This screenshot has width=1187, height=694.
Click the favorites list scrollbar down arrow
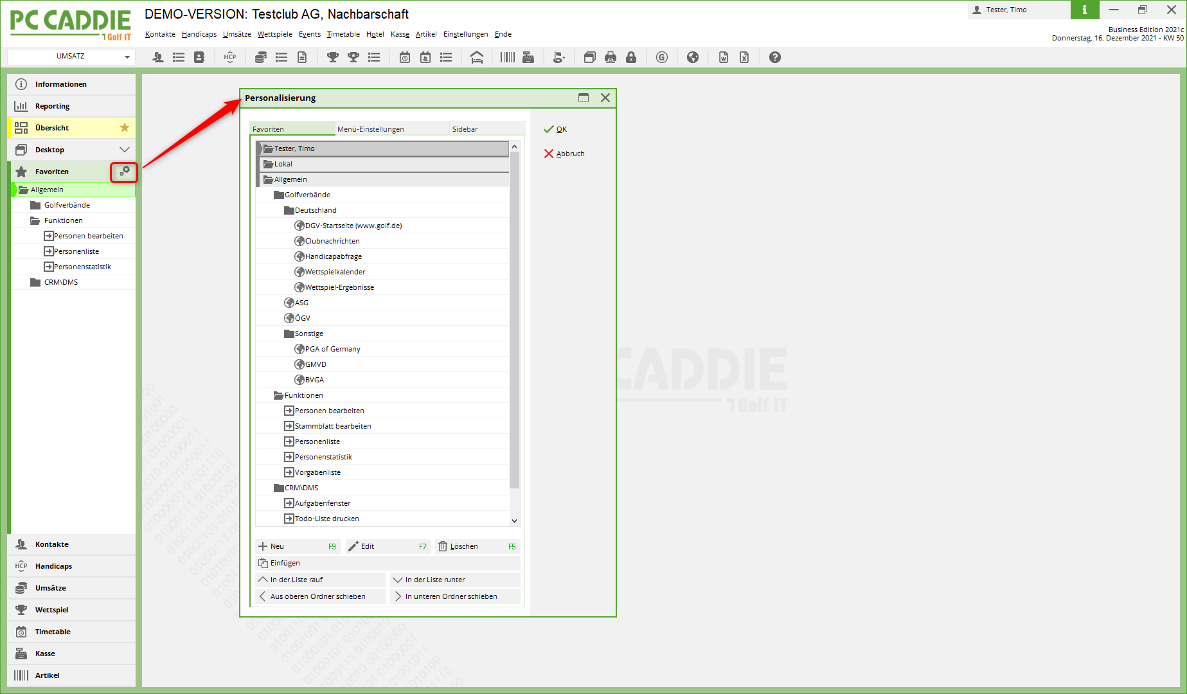click(x=514, y=521)
